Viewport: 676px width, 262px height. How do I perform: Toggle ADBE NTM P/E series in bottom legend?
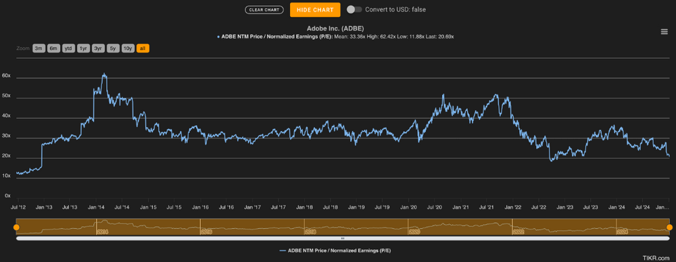tap(335, 251)
